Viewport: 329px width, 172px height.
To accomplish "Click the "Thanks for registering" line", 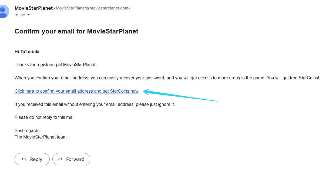I will 55,65.
